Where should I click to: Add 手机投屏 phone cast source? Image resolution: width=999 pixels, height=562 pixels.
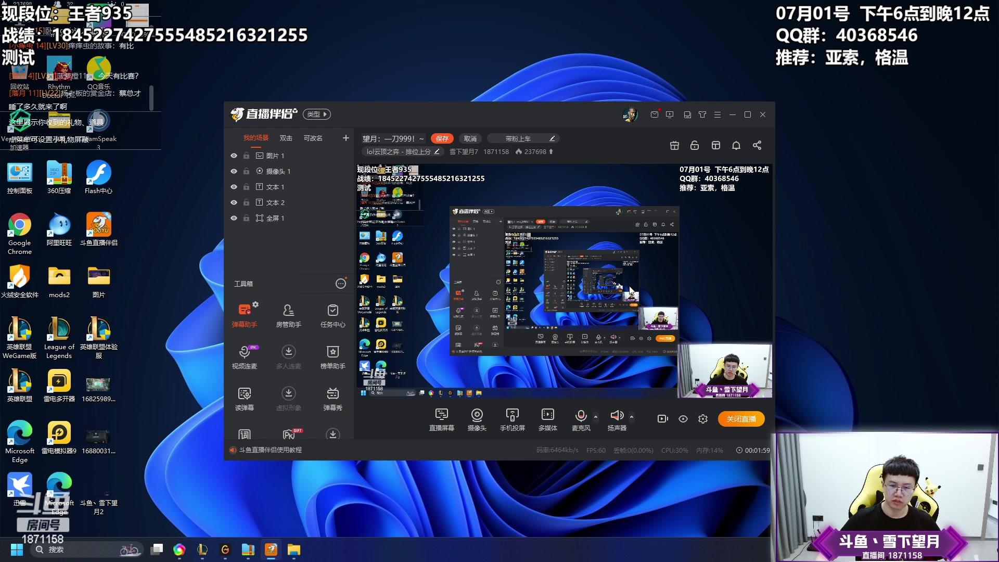pos(512,419)
